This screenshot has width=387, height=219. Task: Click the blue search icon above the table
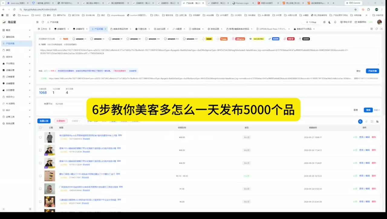(x=360, y=121)
